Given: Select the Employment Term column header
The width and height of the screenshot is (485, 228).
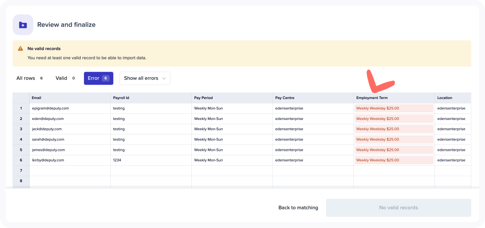Looking at the screenshot, I should coord(394,98).
